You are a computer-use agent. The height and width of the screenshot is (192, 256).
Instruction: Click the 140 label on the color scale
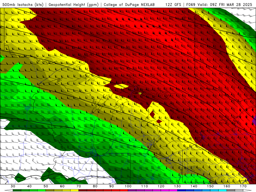coord(194,186)
